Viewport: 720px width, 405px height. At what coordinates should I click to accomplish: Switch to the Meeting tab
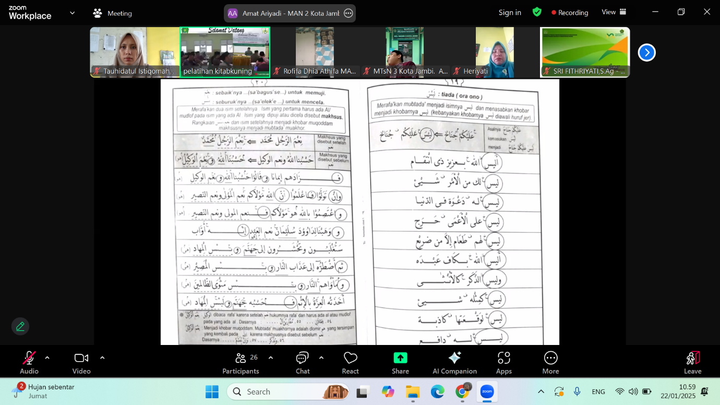(113, 13)
